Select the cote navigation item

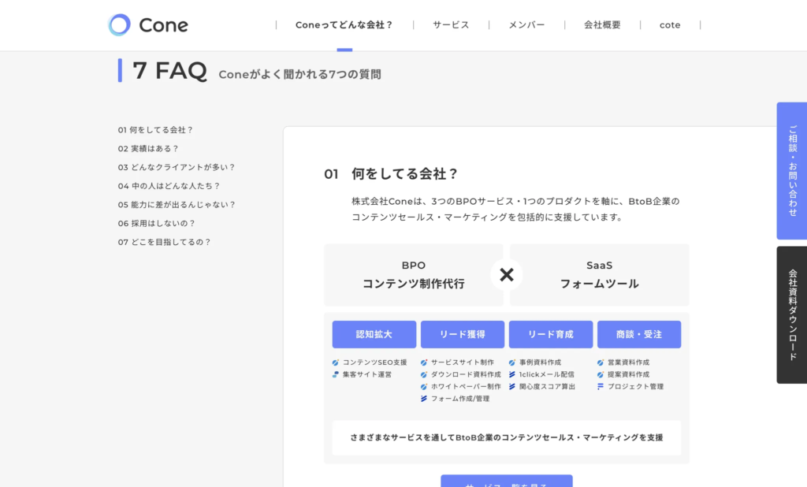pos(670,25)
